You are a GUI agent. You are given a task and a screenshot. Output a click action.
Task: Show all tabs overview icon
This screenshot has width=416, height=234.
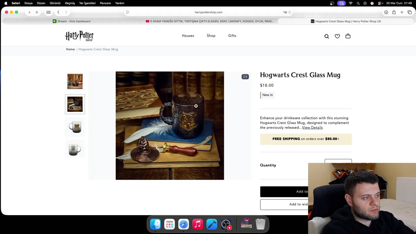pyautogui.click(x=409, y=12)
